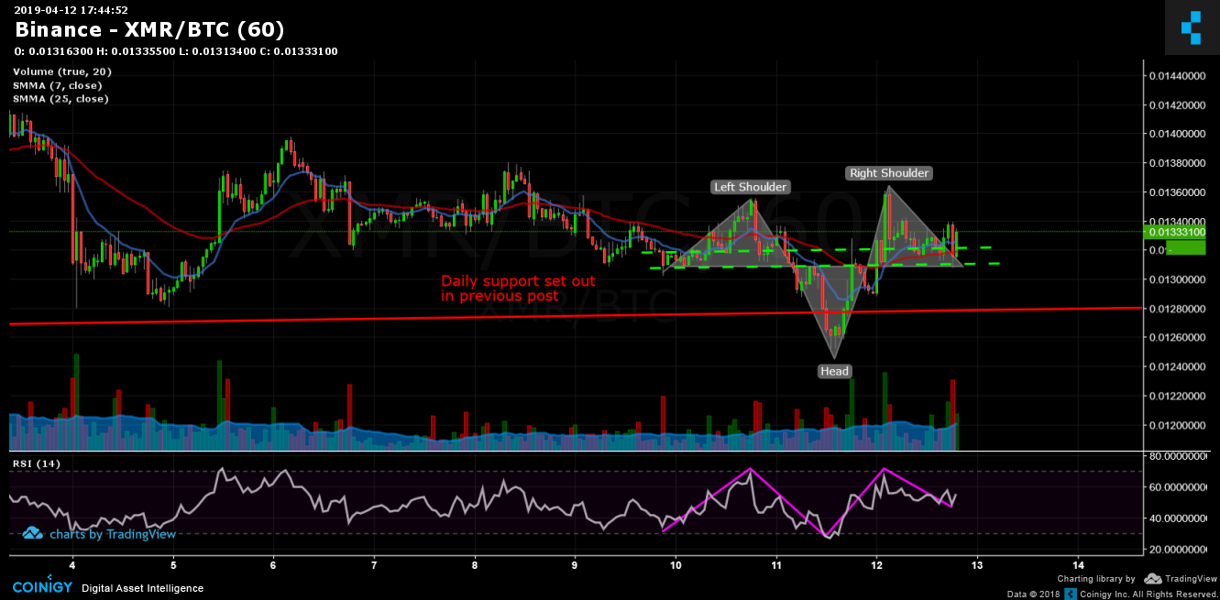1220x600 pixels.
Task: Click date label "5" on the time axis
Action: coord(172,563)
